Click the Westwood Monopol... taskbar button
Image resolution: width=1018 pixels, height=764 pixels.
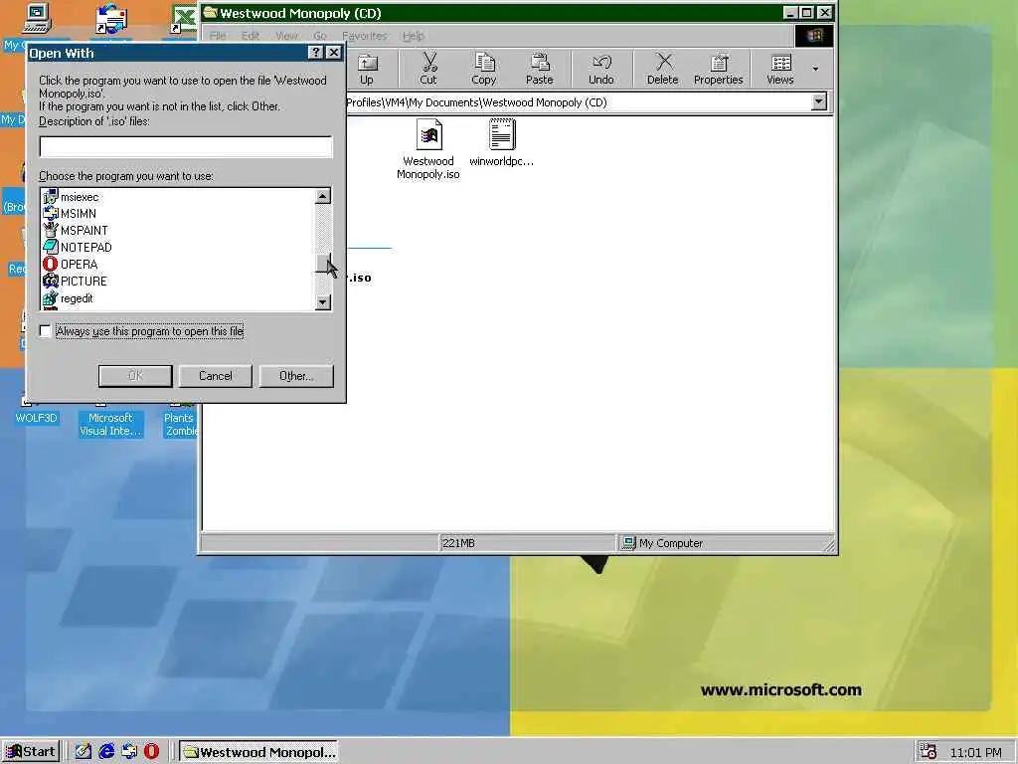(258, 752)
